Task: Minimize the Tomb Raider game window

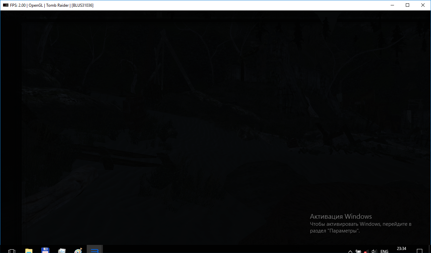Action: click(392, 5)
